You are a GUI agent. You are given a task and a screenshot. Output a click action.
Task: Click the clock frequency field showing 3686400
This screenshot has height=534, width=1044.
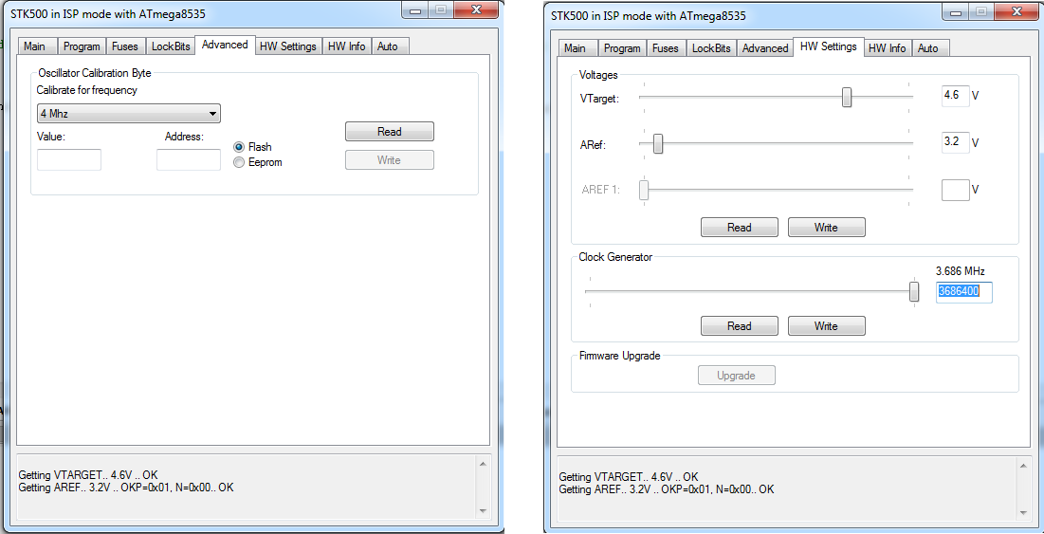pos(964,292)
